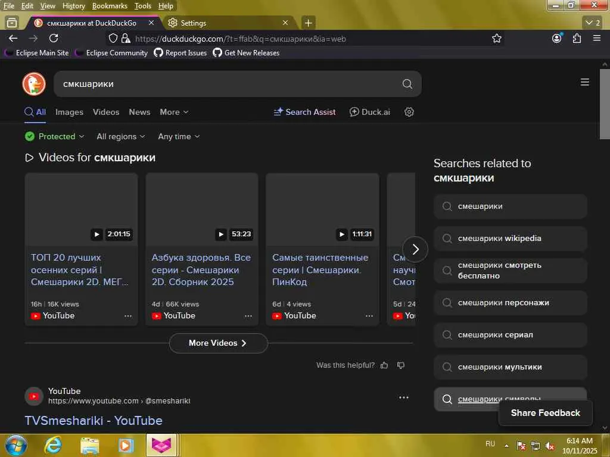The height and width of the screenshot is (457, 610).
Task: Open the Any time filter dropdown
Action: [179, 136]
